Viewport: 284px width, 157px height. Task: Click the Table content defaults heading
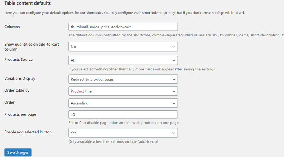point(28,3)
